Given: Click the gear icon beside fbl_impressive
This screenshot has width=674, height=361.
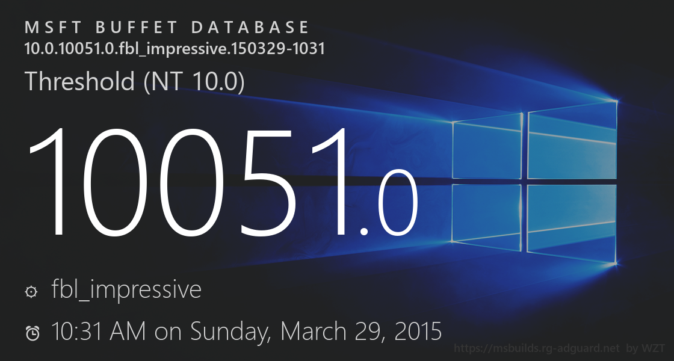Looking at the screenshot, I should (x=31, y=292).
